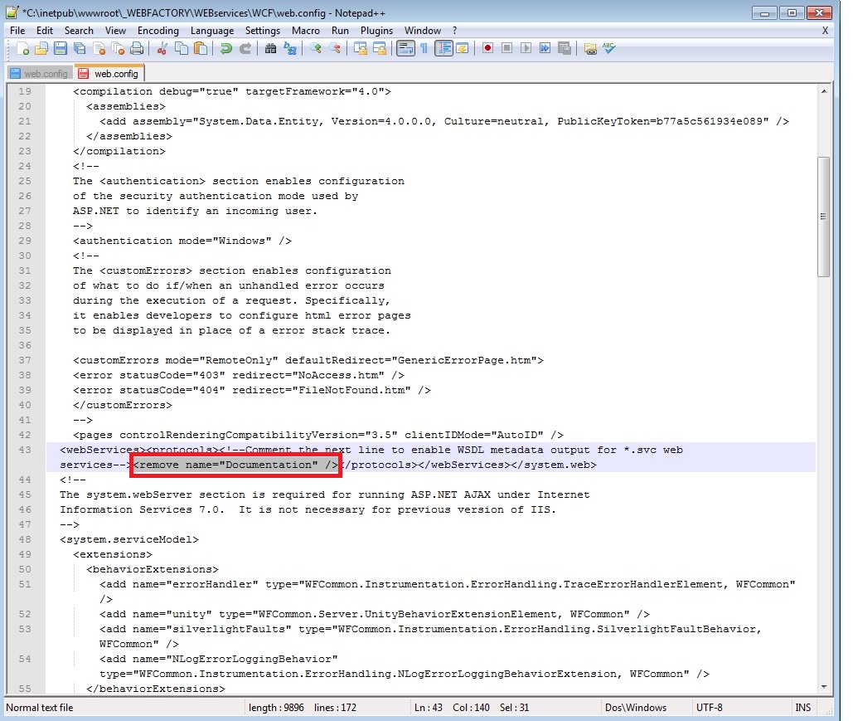Click the INS indicator in status bar

[x=802, y=708]
